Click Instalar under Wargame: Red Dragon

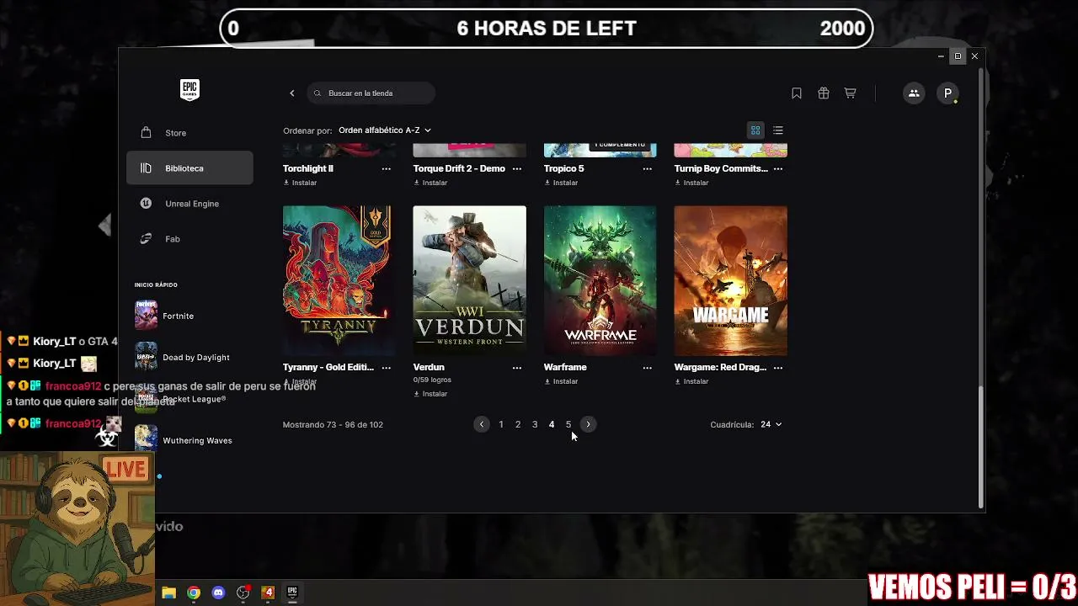(692, 381)
